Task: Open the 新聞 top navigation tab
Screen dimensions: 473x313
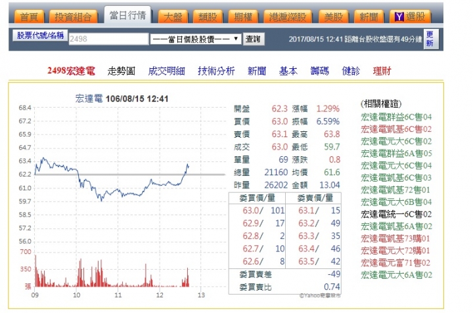Action: (369, 16)
